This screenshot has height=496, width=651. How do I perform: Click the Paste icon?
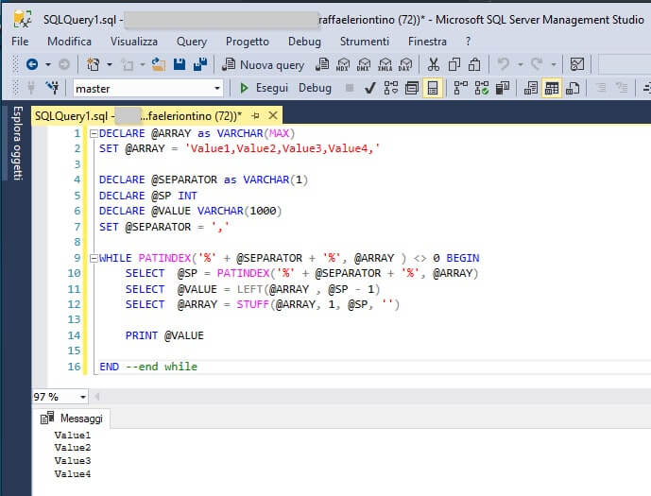coord(474,64)
